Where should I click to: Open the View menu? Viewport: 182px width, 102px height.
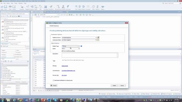(x=12, y=3)
